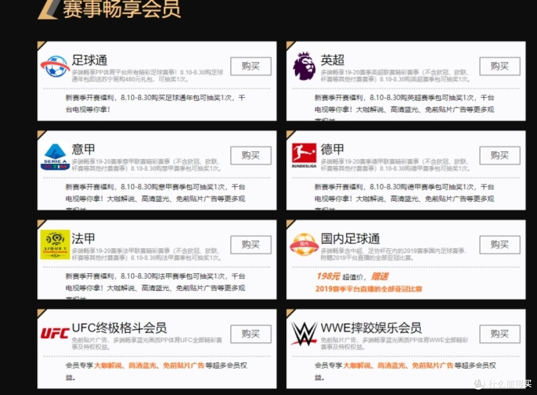The width and height of the screenshot is (537, 395).
Task: Click the 赛事畅享会员 section heading
Action: click(121, 9)
